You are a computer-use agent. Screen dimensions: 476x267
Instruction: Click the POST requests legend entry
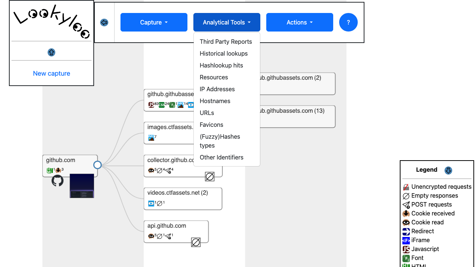click(x=427, y=205)
